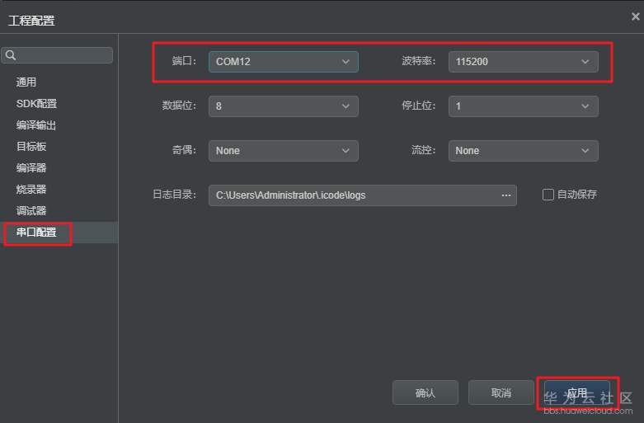
Task: Enable the 自动保存 checkbox
Action: click(x=548, y=195)
